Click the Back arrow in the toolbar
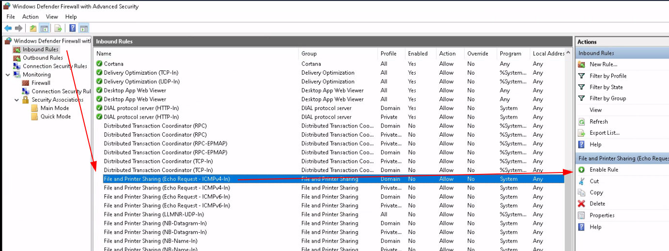The width and height of the screenshot is (669, 251). point(8,28)
